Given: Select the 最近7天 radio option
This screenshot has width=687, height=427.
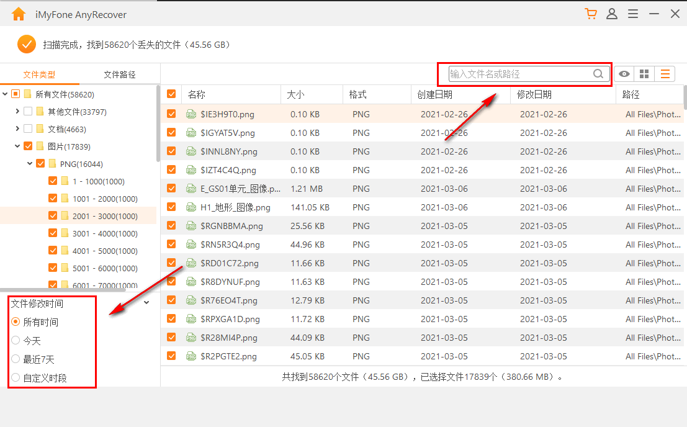Looking at the screenshot, I should point(16,359).
